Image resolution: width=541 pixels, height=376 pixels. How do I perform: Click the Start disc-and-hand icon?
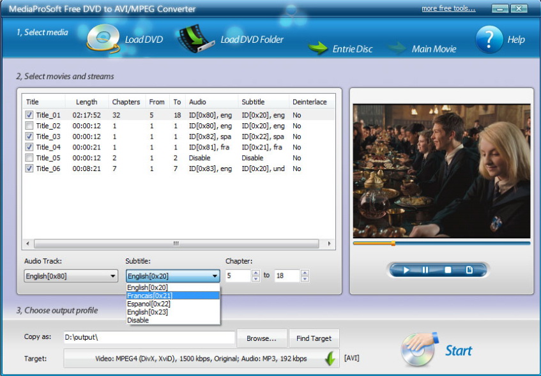click(420, 349)
